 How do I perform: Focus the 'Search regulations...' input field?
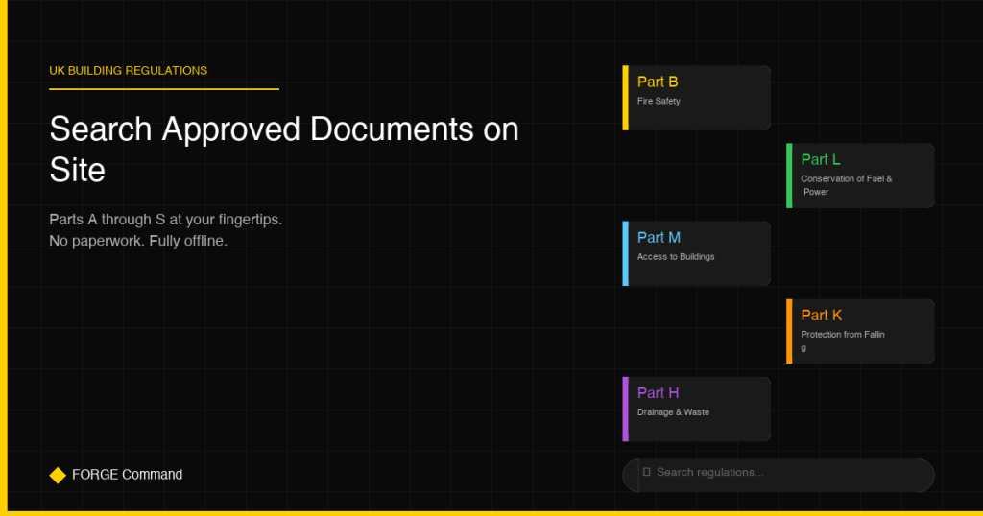point(787,473)
